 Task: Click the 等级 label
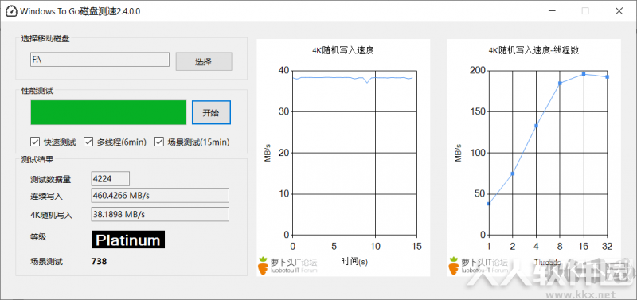click(x=38, y=236)
